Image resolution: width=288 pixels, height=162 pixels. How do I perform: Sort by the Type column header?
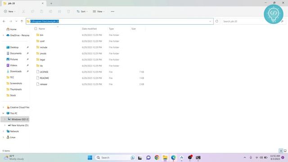click(111, 29)
